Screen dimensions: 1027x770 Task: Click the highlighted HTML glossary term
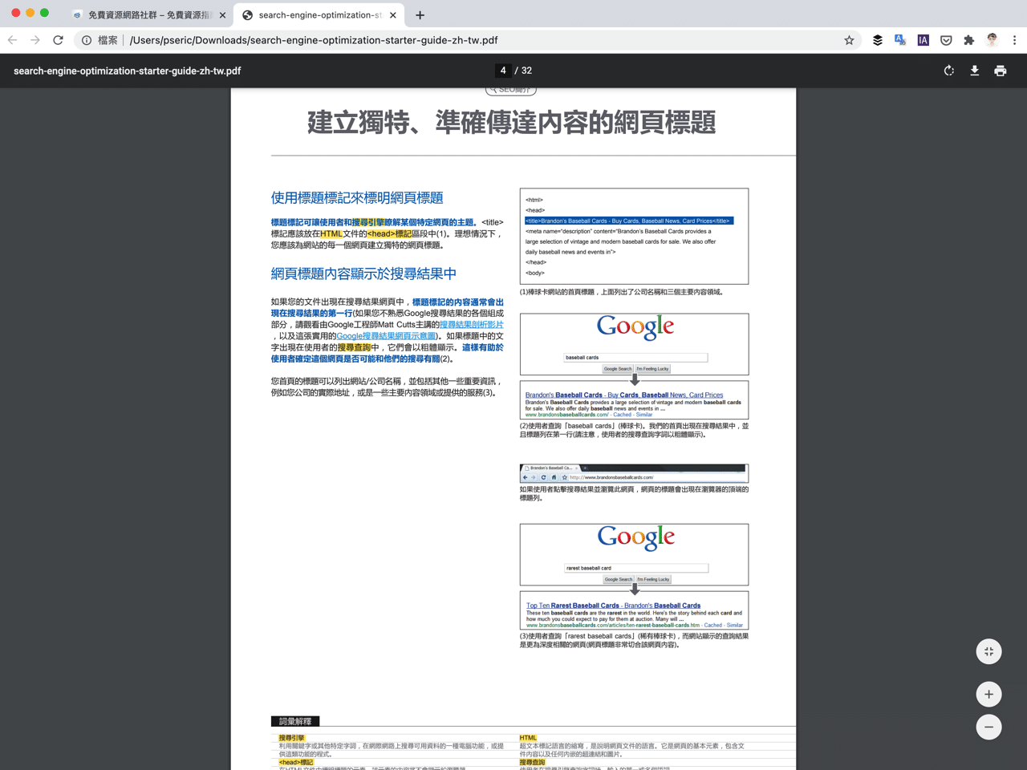(528, 738)
